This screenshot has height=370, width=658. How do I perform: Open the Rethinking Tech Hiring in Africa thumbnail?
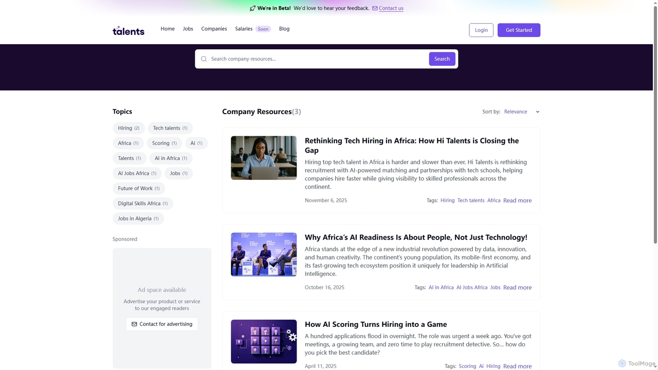[x=264, y=158]
